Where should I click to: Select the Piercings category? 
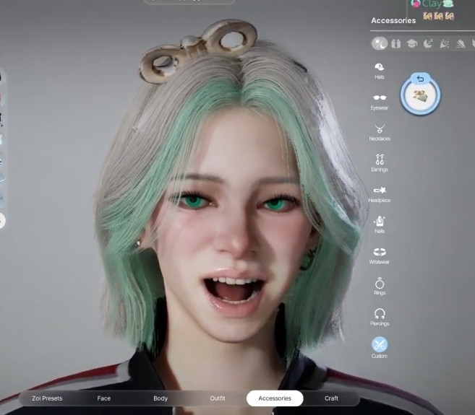(x=380, y=315)
